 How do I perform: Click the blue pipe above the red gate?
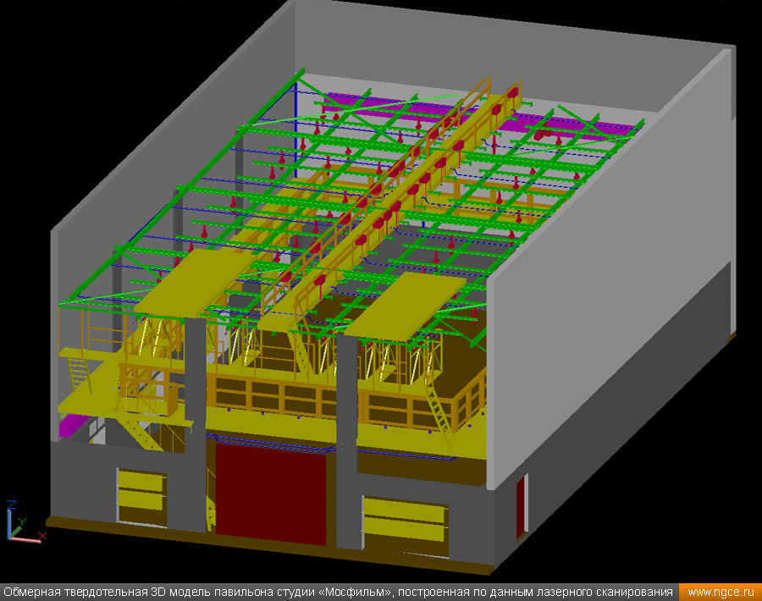pos(271,441)
